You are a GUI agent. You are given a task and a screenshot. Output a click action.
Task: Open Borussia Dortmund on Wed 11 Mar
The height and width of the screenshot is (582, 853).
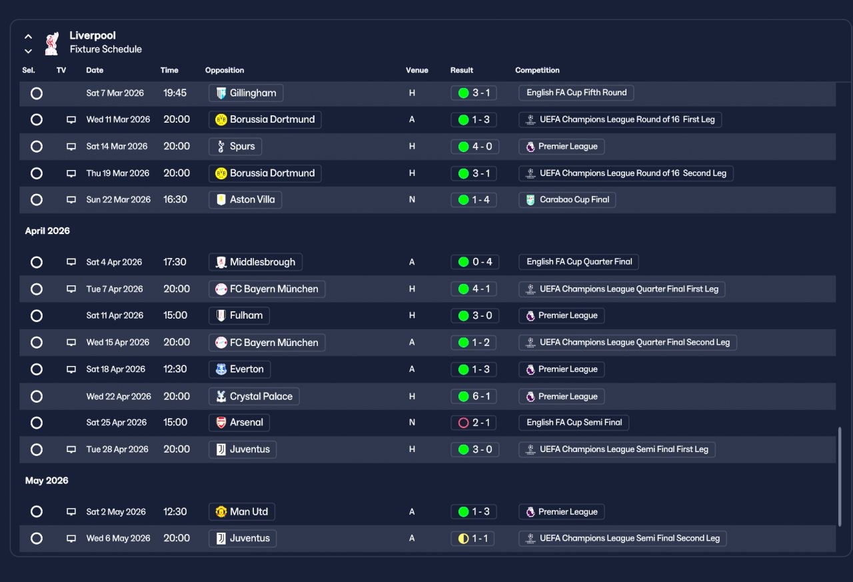pos(265,119)
